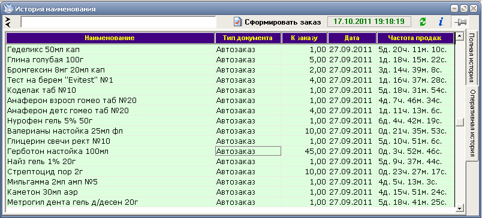Select row Мильгамма 2мл амп №5
482x218 pixels.
click(230, 182)
